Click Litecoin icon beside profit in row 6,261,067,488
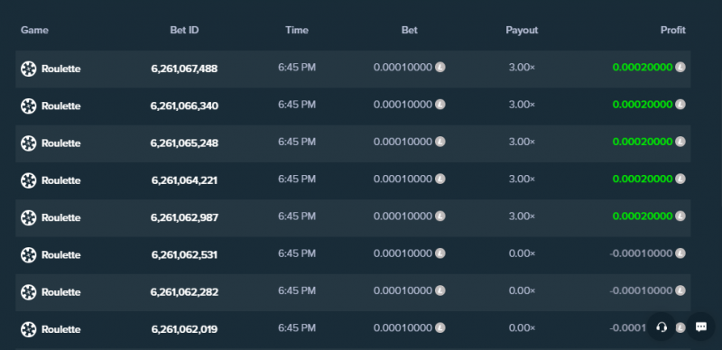The height and width of the screenshot is (350, 722). (680, 68)
